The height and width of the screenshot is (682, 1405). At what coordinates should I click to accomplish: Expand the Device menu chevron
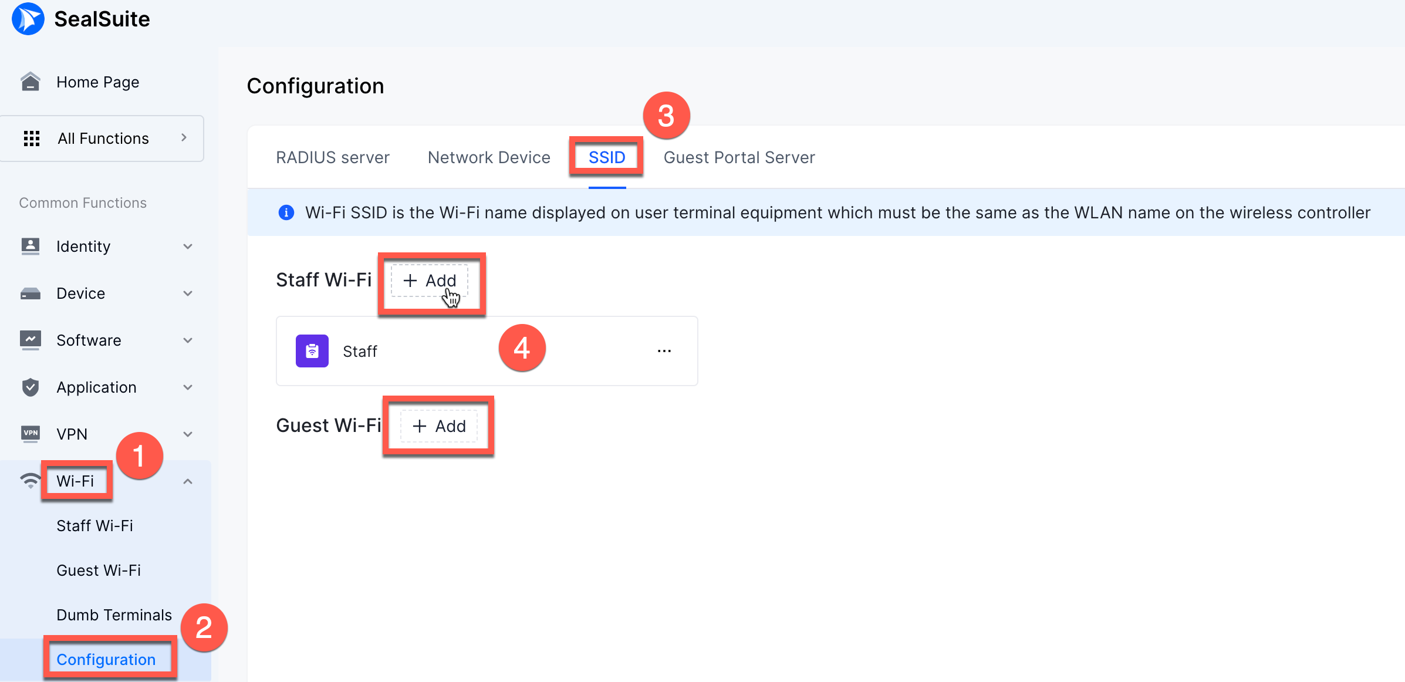(188, 293)
